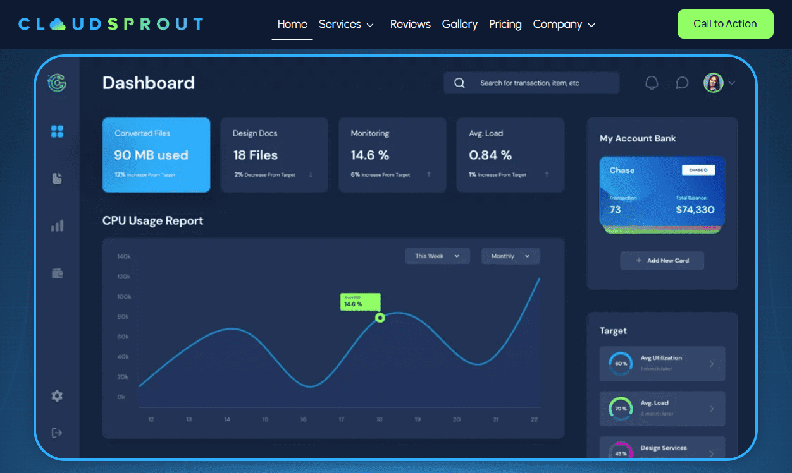The height and width of the screenshot is (473, 792).
Task: Go to the Pricing page
Action: click(x=505, y=24)
